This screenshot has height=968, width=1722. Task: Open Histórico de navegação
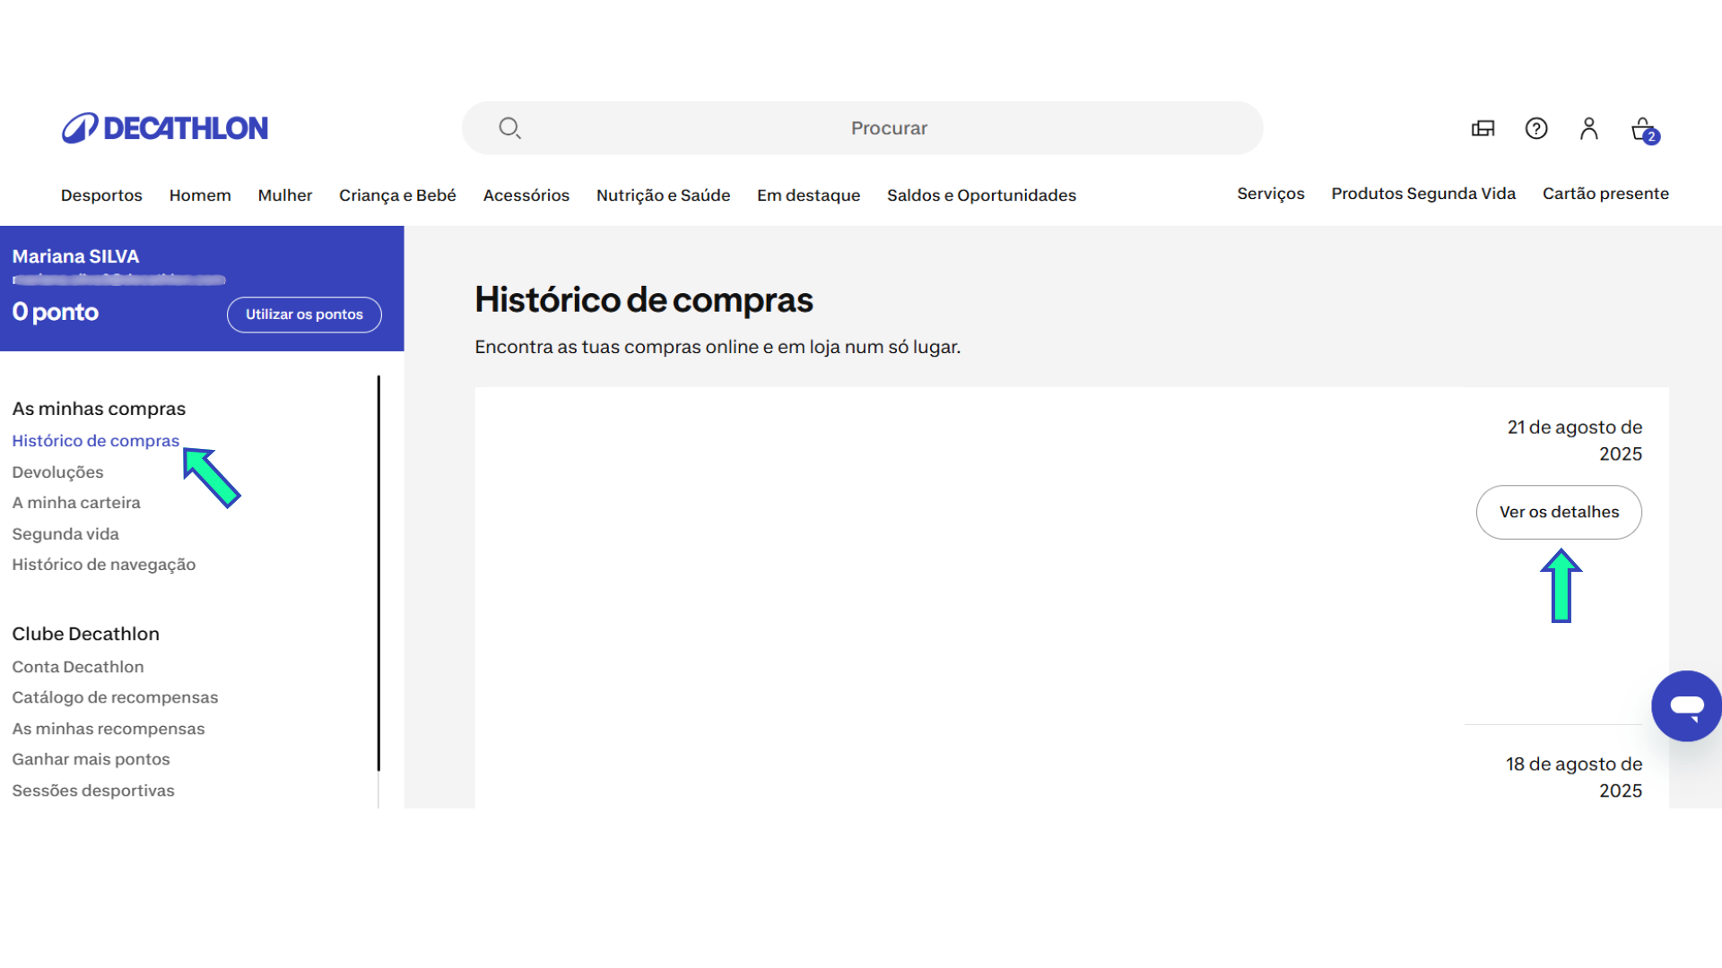point(104,564)
